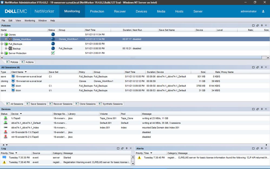Screen dimensions: 270x169
Task: Collapse the Clones policy tree node
Action: click(2, 35)
